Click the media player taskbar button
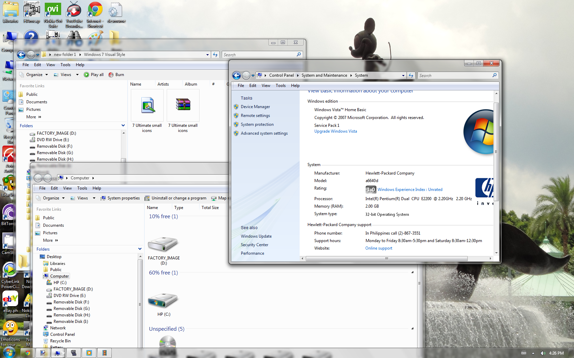Screen dimensions: 574x358 click(89, 353)
